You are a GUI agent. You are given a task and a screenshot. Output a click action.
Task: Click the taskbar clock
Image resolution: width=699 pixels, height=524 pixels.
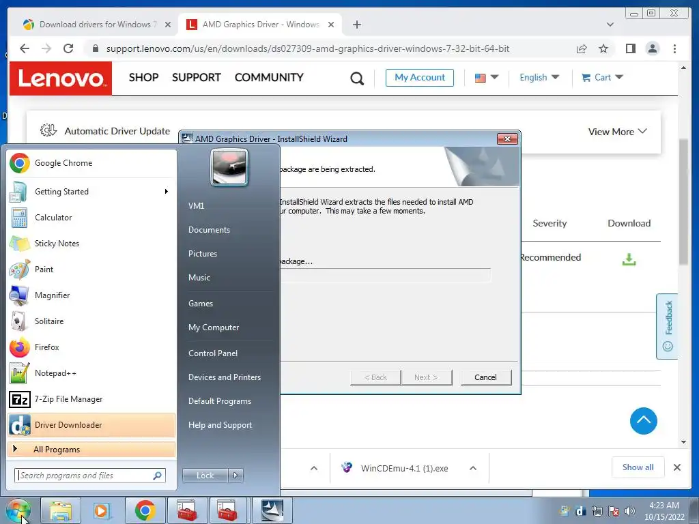tap(664, 511)
